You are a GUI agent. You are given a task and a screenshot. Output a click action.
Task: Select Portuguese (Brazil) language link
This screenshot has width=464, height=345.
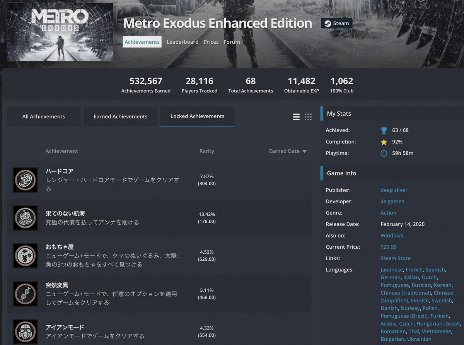404,316
